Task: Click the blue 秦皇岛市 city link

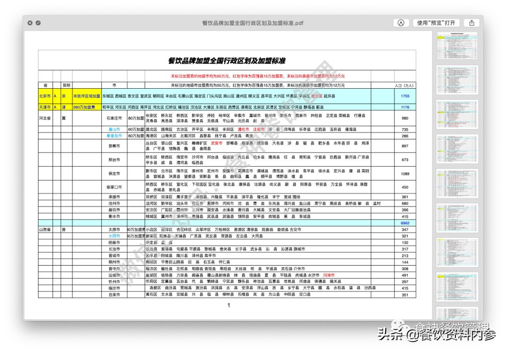Action: tap(115, 136)
